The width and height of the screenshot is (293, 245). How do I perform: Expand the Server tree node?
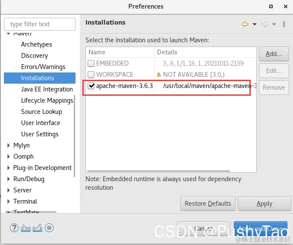pos(8,190)
